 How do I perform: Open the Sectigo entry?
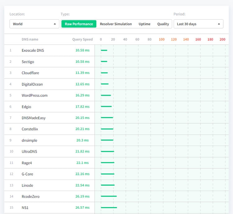tap(28, 62)
